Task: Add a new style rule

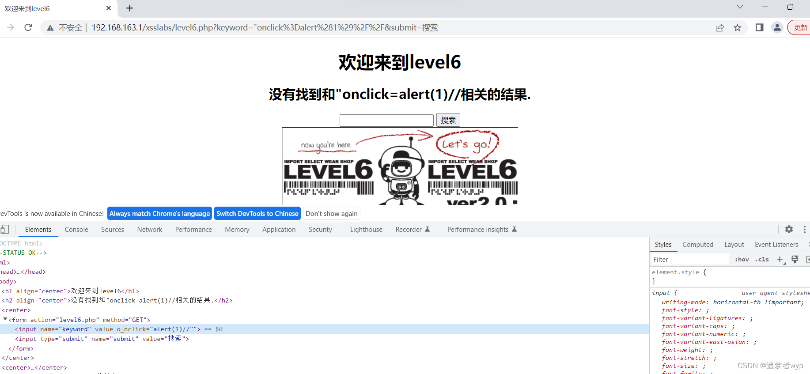Action: click(780, 260)
